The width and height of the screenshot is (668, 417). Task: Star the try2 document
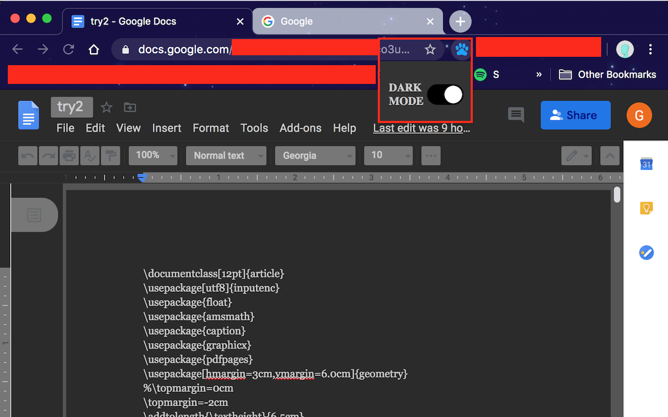pyautogui.click(x=106, y=107)
